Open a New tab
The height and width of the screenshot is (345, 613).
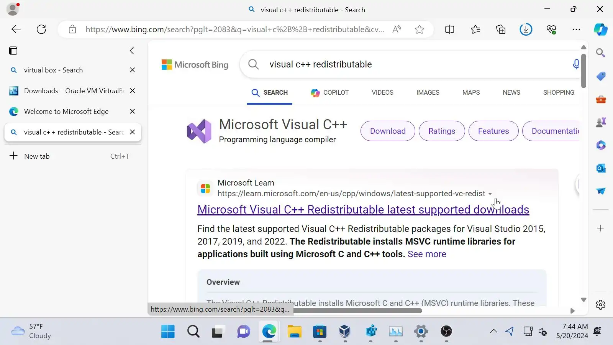73,156
